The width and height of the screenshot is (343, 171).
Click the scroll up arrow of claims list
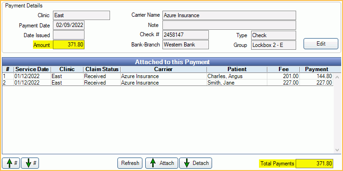[337, 77]
